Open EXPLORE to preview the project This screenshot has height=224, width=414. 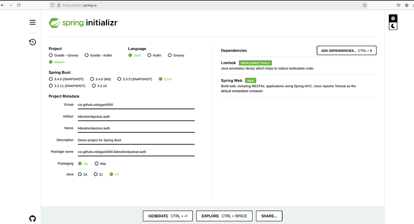[224, 216]
